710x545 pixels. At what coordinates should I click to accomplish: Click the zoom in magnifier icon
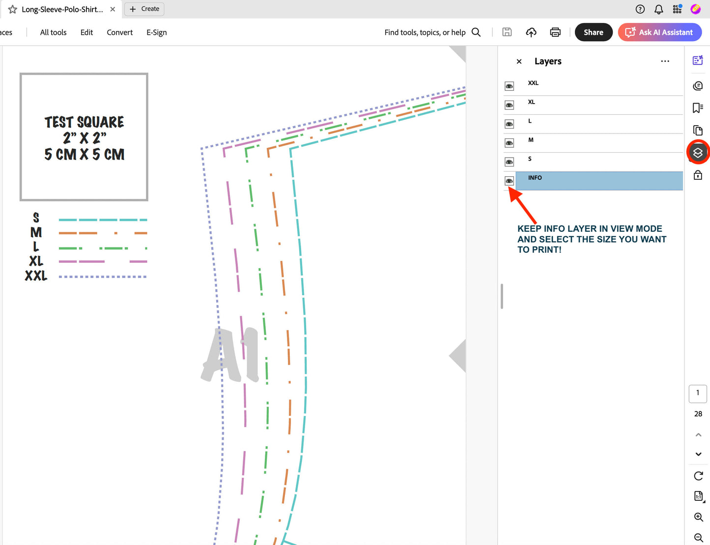(698, 517)
